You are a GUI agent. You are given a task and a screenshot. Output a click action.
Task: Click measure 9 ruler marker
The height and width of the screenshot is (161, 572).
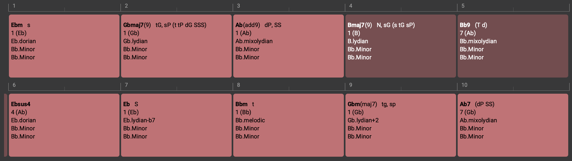351,85
